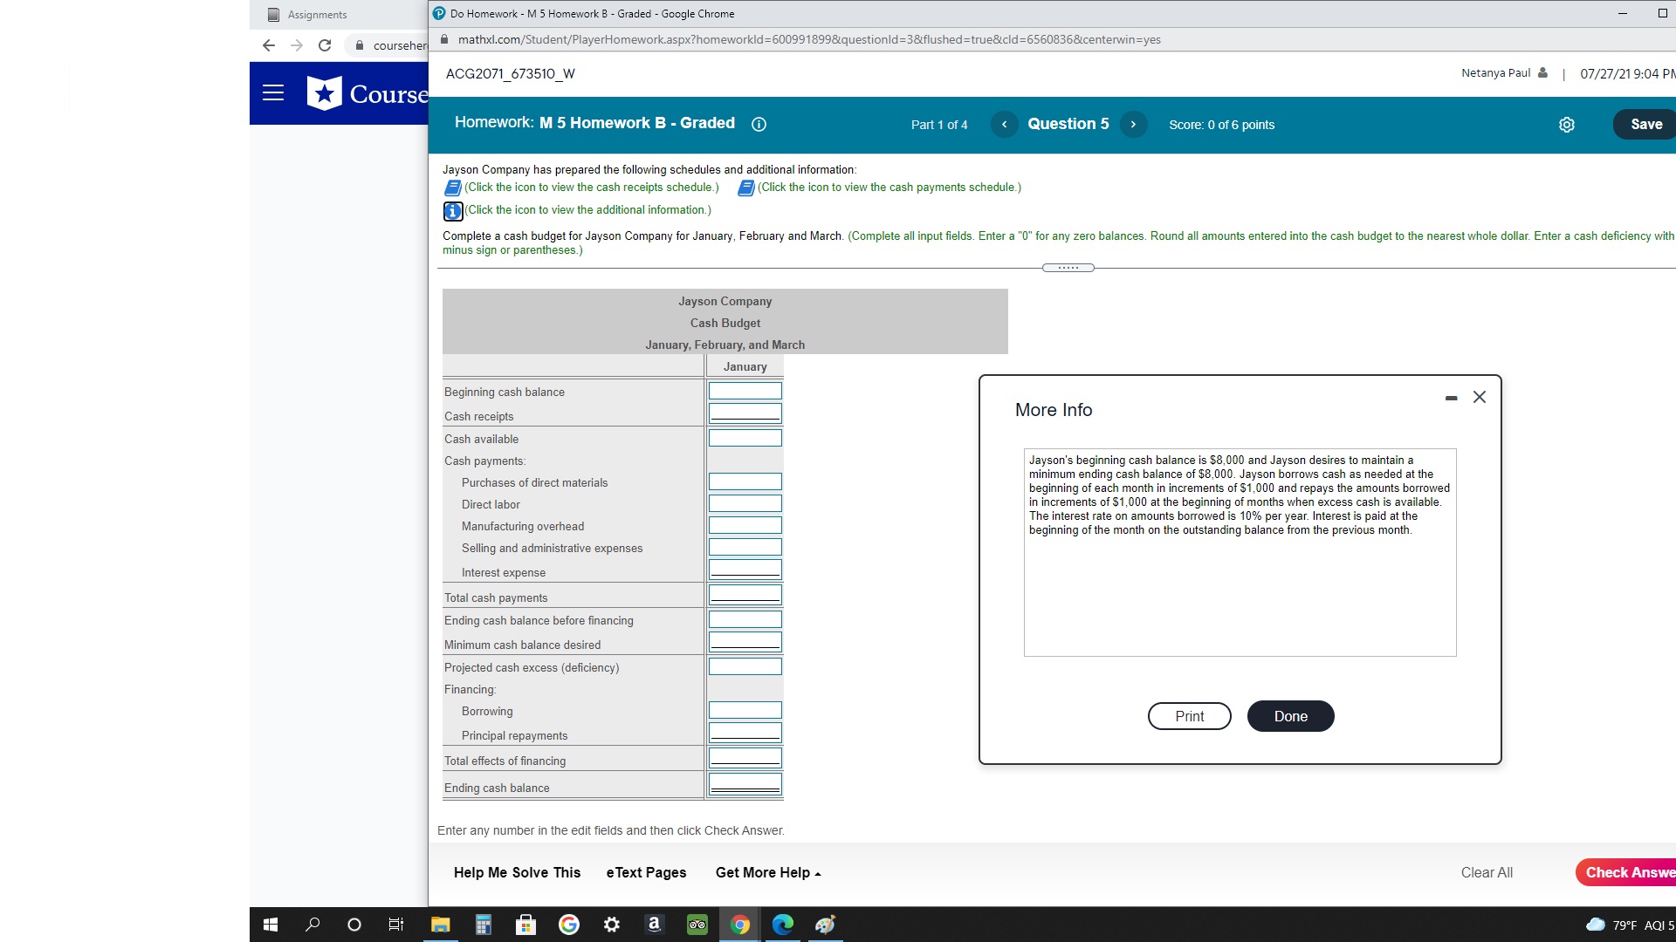Close the More Info dialog

[x=1479, y=397]
